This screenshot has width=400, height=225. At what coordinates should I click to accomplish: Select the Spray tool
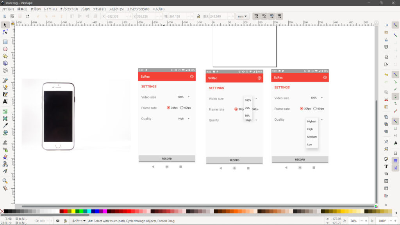point(5,150)
